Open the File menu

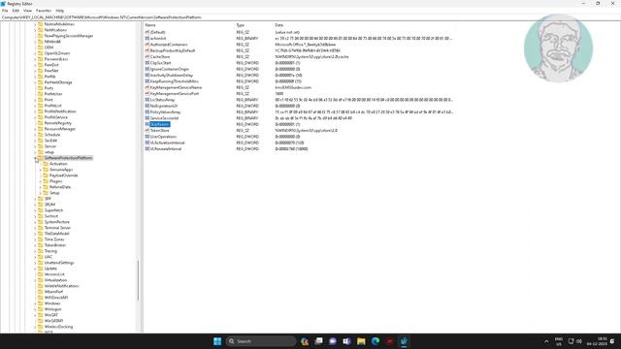coord(5,11)
